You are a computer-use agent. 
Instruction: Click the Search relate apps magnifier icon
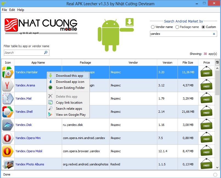(x=51, y=108)
